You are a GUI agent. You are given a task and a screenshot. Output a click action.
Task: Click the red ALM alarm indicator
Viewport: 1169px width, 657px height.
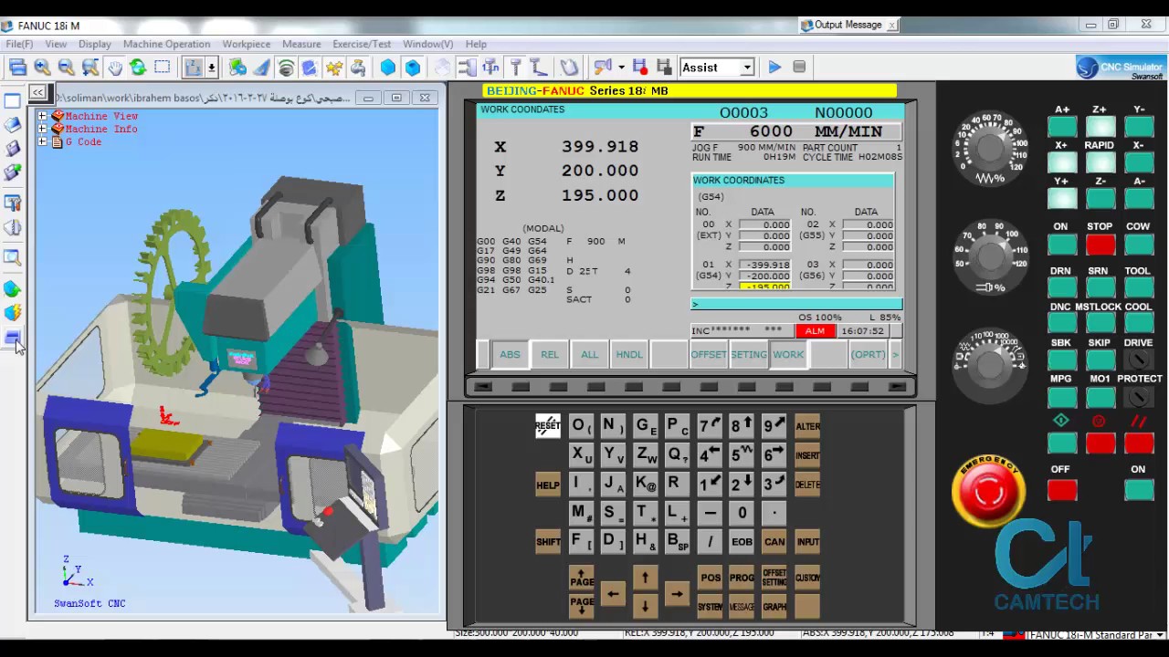click(x=815, y=331)
